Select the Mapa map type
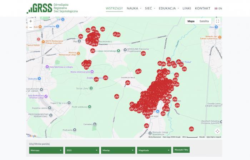The image size is (250, 160). 191,21
